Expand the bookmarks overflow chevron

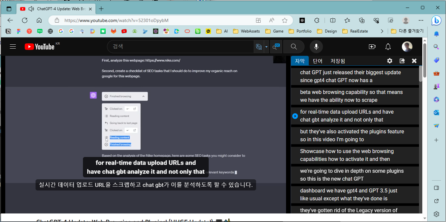click(382, 31)
